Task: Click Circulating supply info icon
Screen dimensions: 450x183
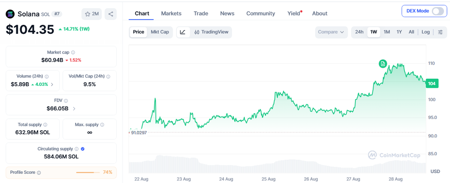Action: tap(76, 149)
